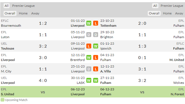
Task: Select the left Home venue filter
Action: [23, 13]
